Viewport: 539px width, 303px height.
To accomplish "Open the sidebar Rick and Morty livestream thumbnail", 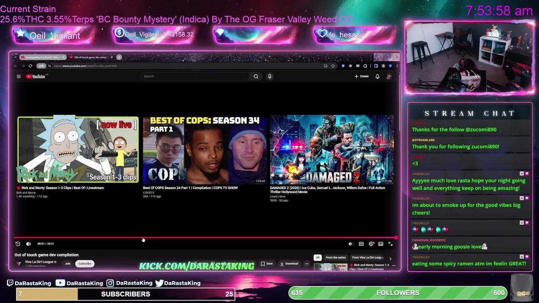I will pyautogui.click(x=331, y=267).
